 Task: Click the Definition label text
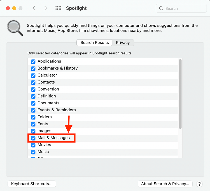coord(47,96)
